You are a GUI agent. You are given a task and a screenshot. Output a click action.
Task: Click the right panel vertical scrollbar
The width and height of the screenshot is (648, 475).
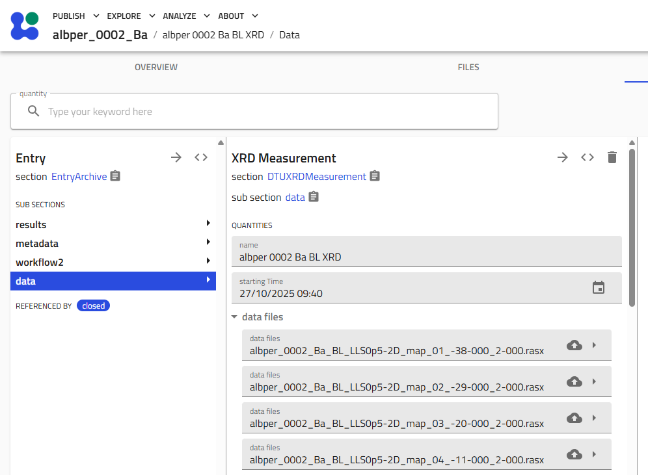[632, 227]
